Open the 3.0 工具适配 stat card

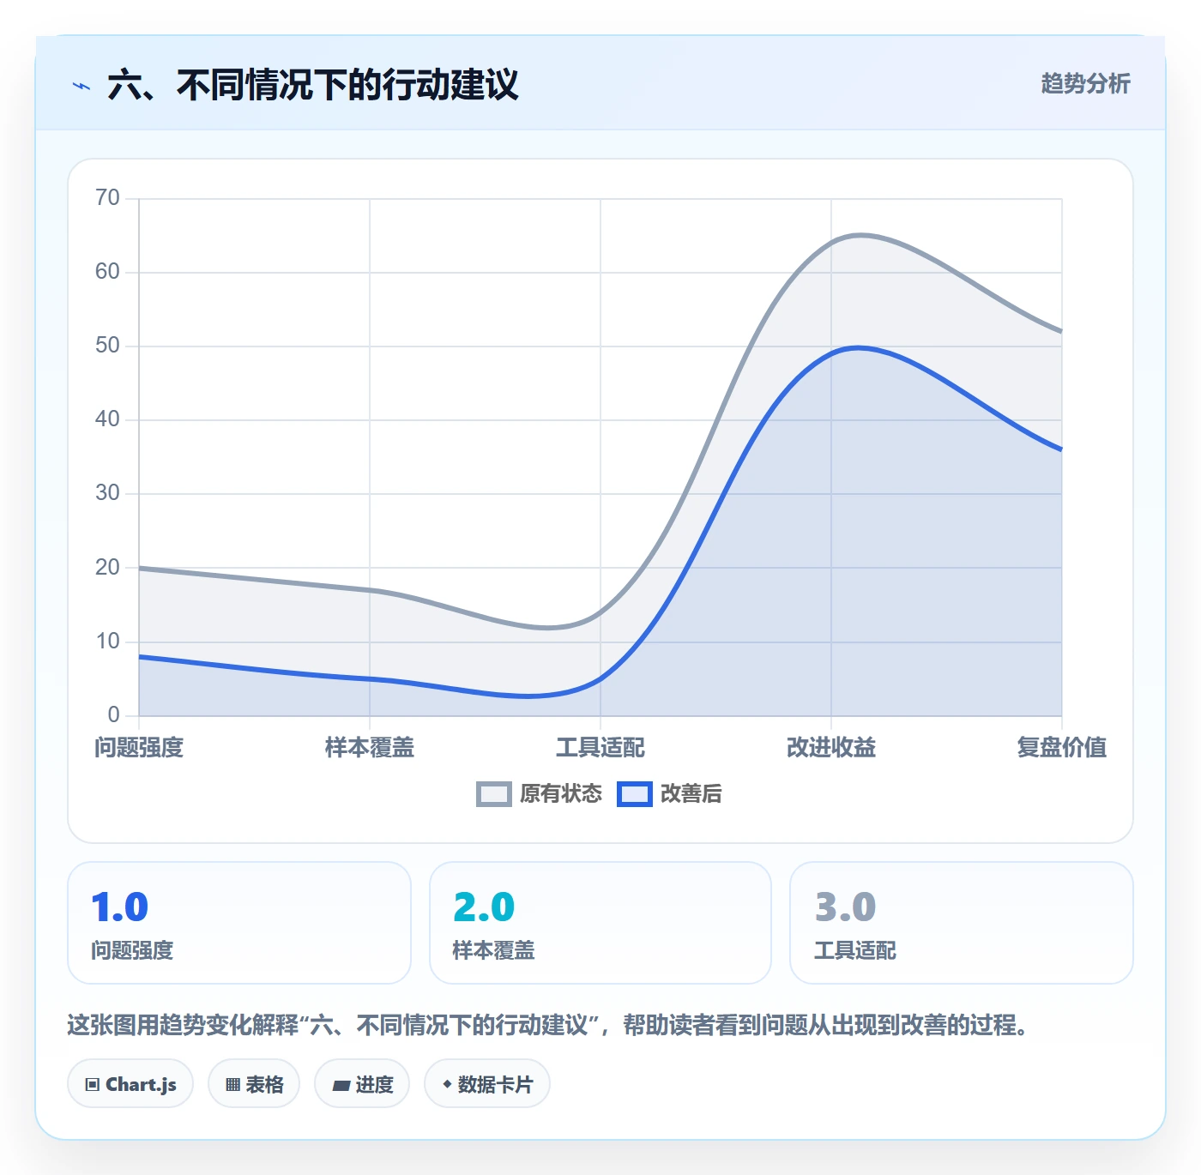point(962,923)
